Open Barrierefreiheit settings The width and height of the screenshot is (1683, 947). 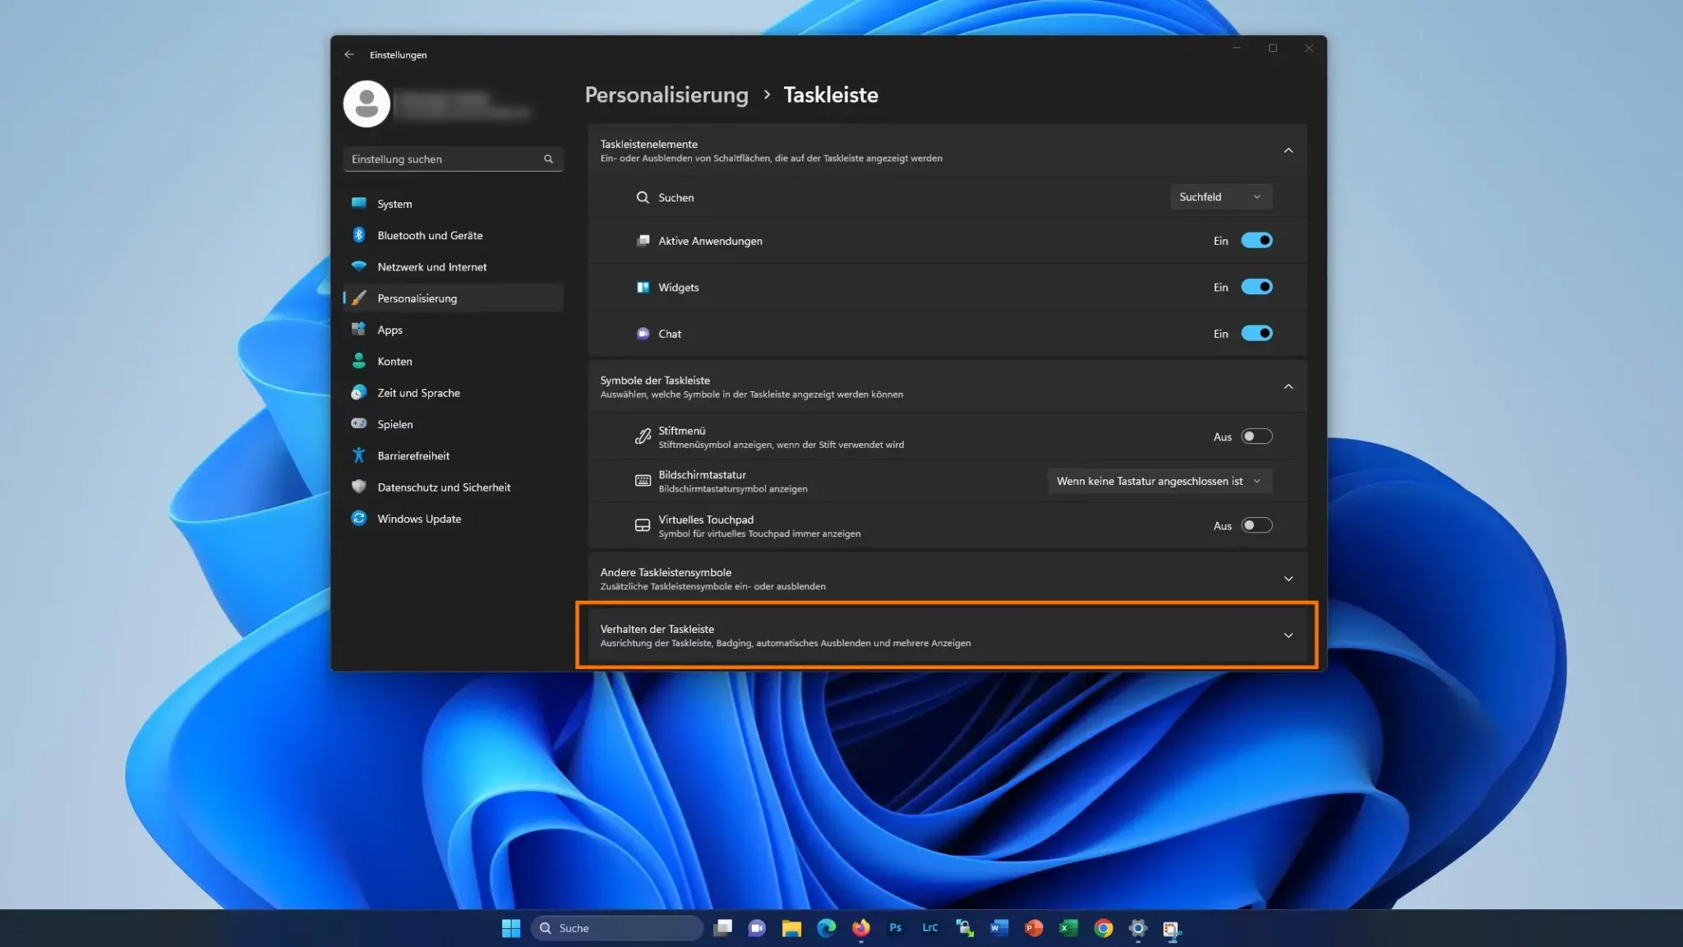coord(453,455)
